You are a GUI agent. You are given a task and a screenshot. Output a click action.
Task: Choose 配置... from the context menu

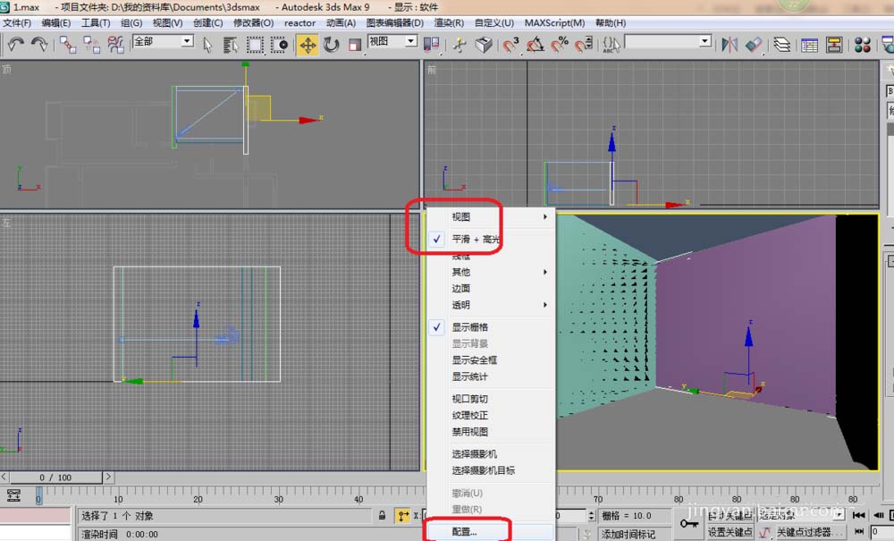click(x=465, y=532)
